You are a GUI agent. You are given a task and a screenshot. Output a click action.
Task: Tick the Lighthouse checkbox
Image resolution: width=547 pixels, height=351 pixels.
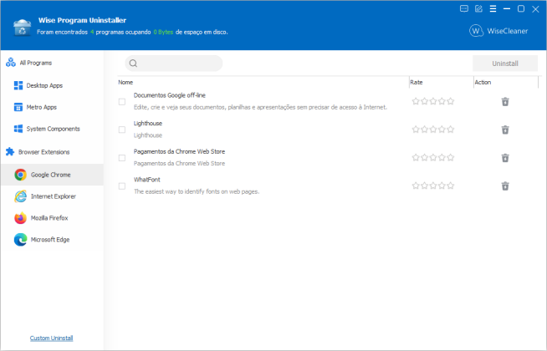pyautogui.click(x=122, y=130)
